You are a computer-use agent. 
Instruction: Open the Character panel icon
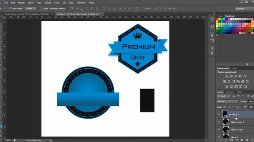(212, 48)
